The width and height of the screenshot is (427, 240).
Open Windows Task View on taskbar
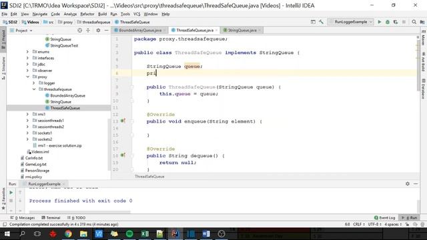pos(37,234)
